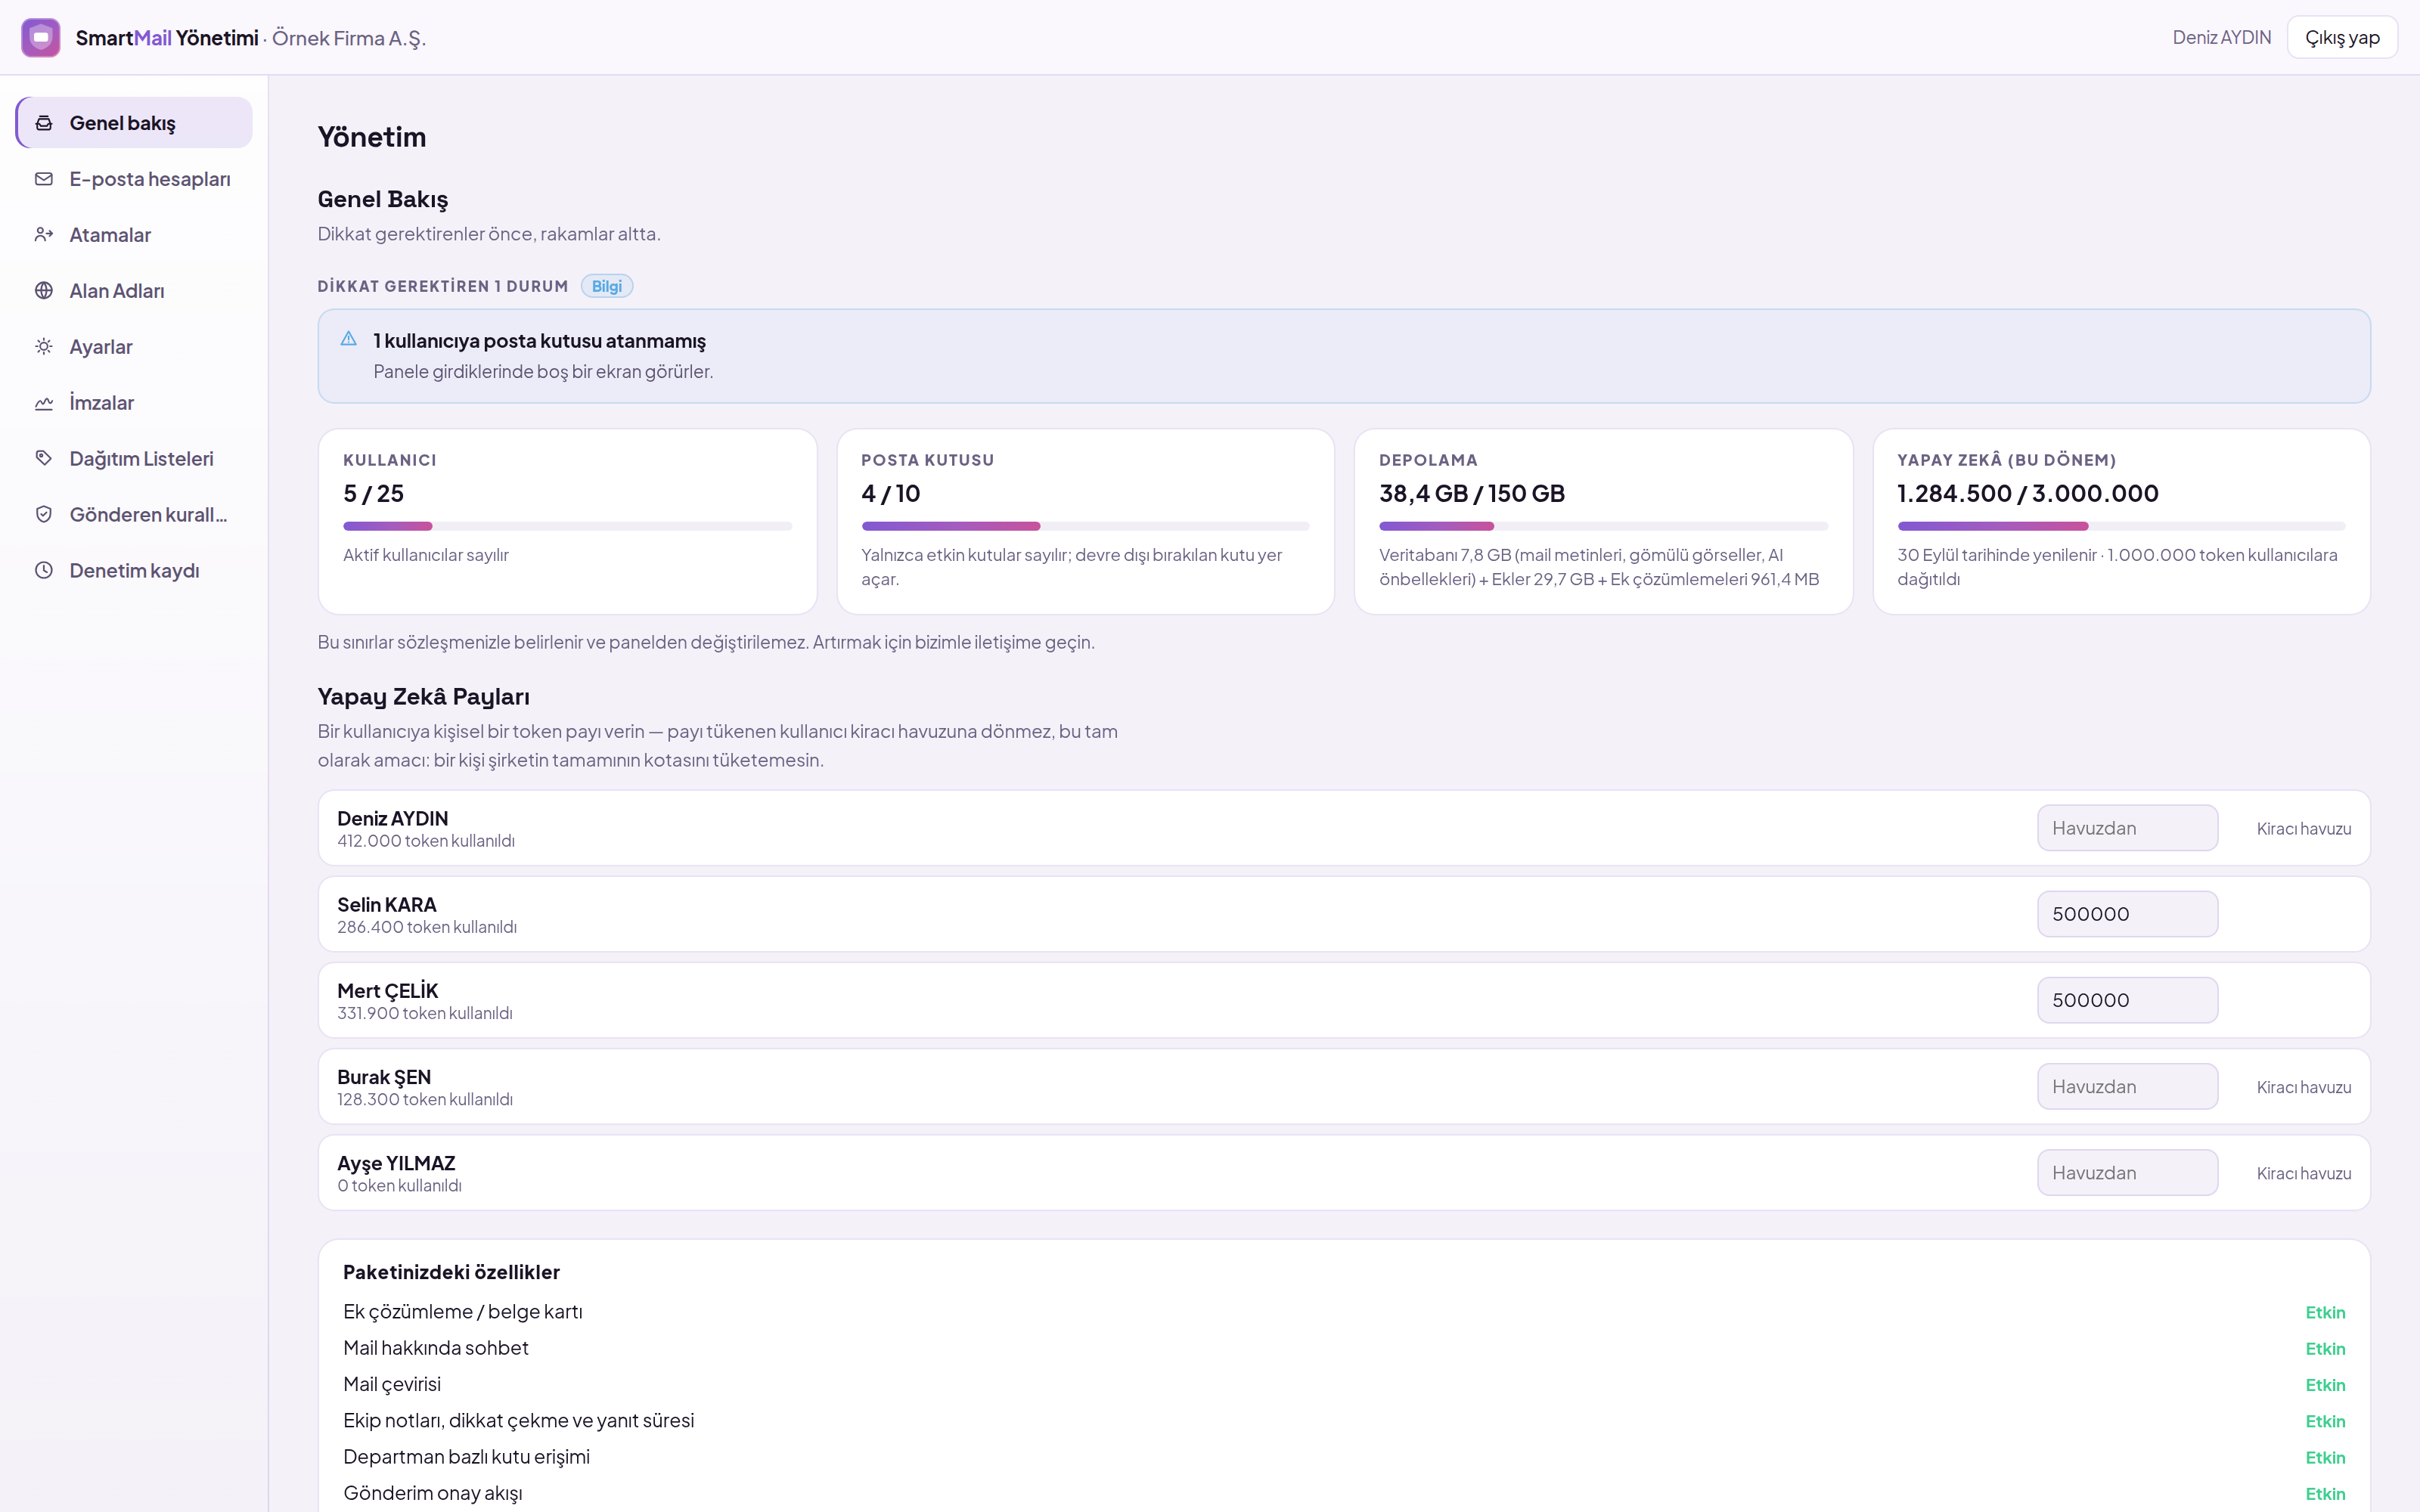Open the Genel bakış inbox icon
This screenshot has width=2420, height=1512.
pyautogui.click(x=44, y=123)
